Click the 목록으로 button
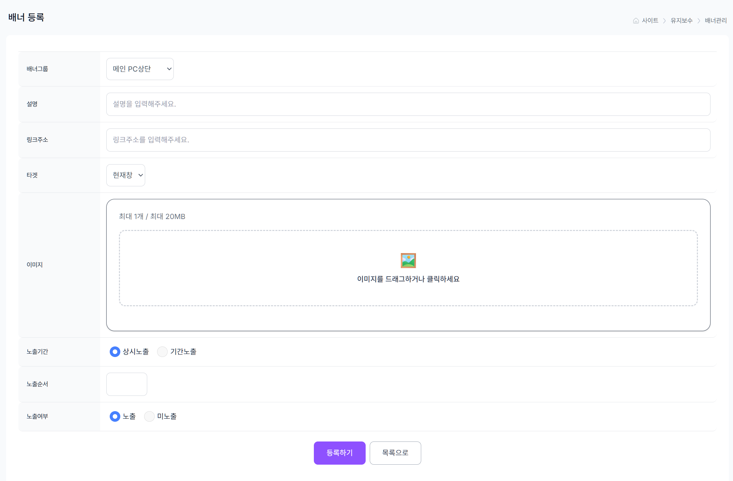 (395, 453)
